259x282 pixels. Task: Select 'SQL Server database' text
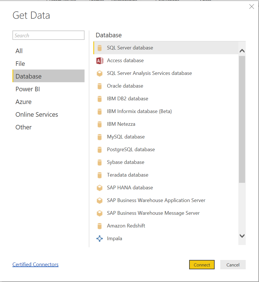tap(130, 48)
